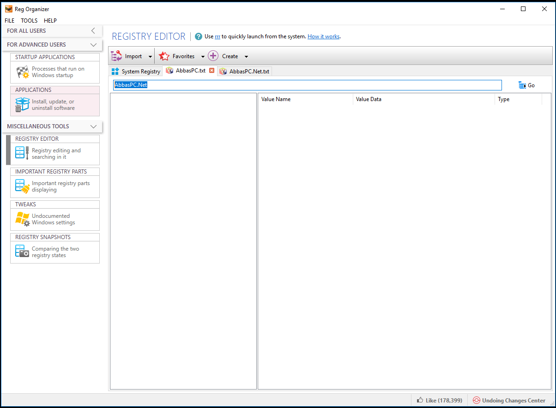The width and height of the screenshot is (556, 408).
Task: Open the Create dropdown arrow
Action: pyautogui.click(x=246, y=57)
